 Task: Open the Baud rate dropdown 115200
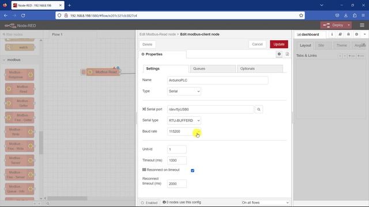[x=184, y=132]
